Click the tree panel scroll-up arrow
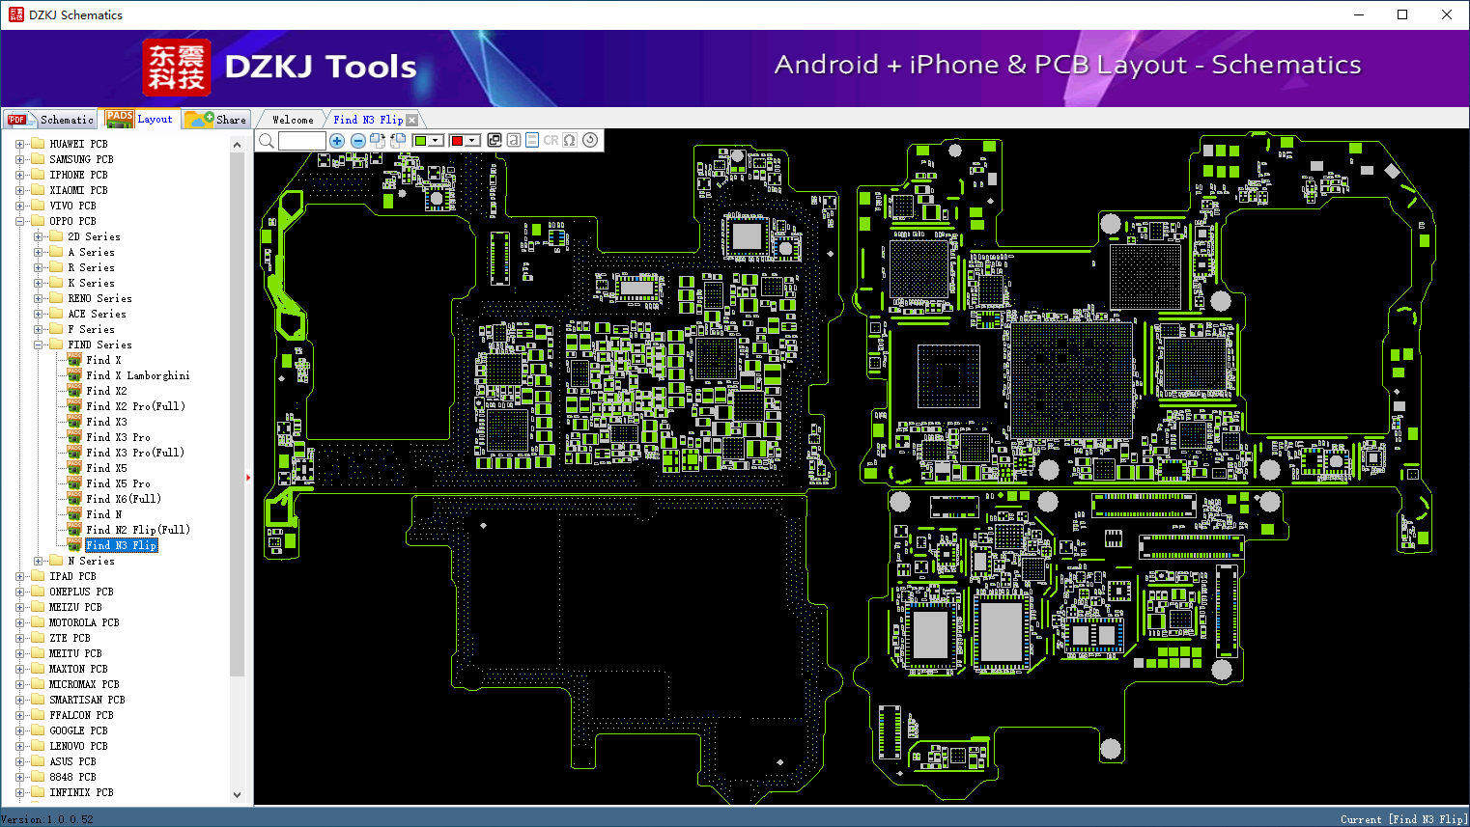The height and width of the screenshot is (827, 1470). coord(238,145)
